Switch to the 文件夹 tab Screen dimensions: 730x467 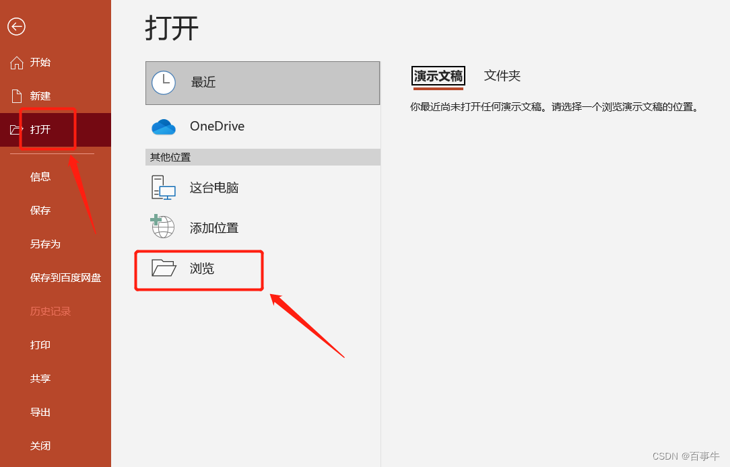502,76
